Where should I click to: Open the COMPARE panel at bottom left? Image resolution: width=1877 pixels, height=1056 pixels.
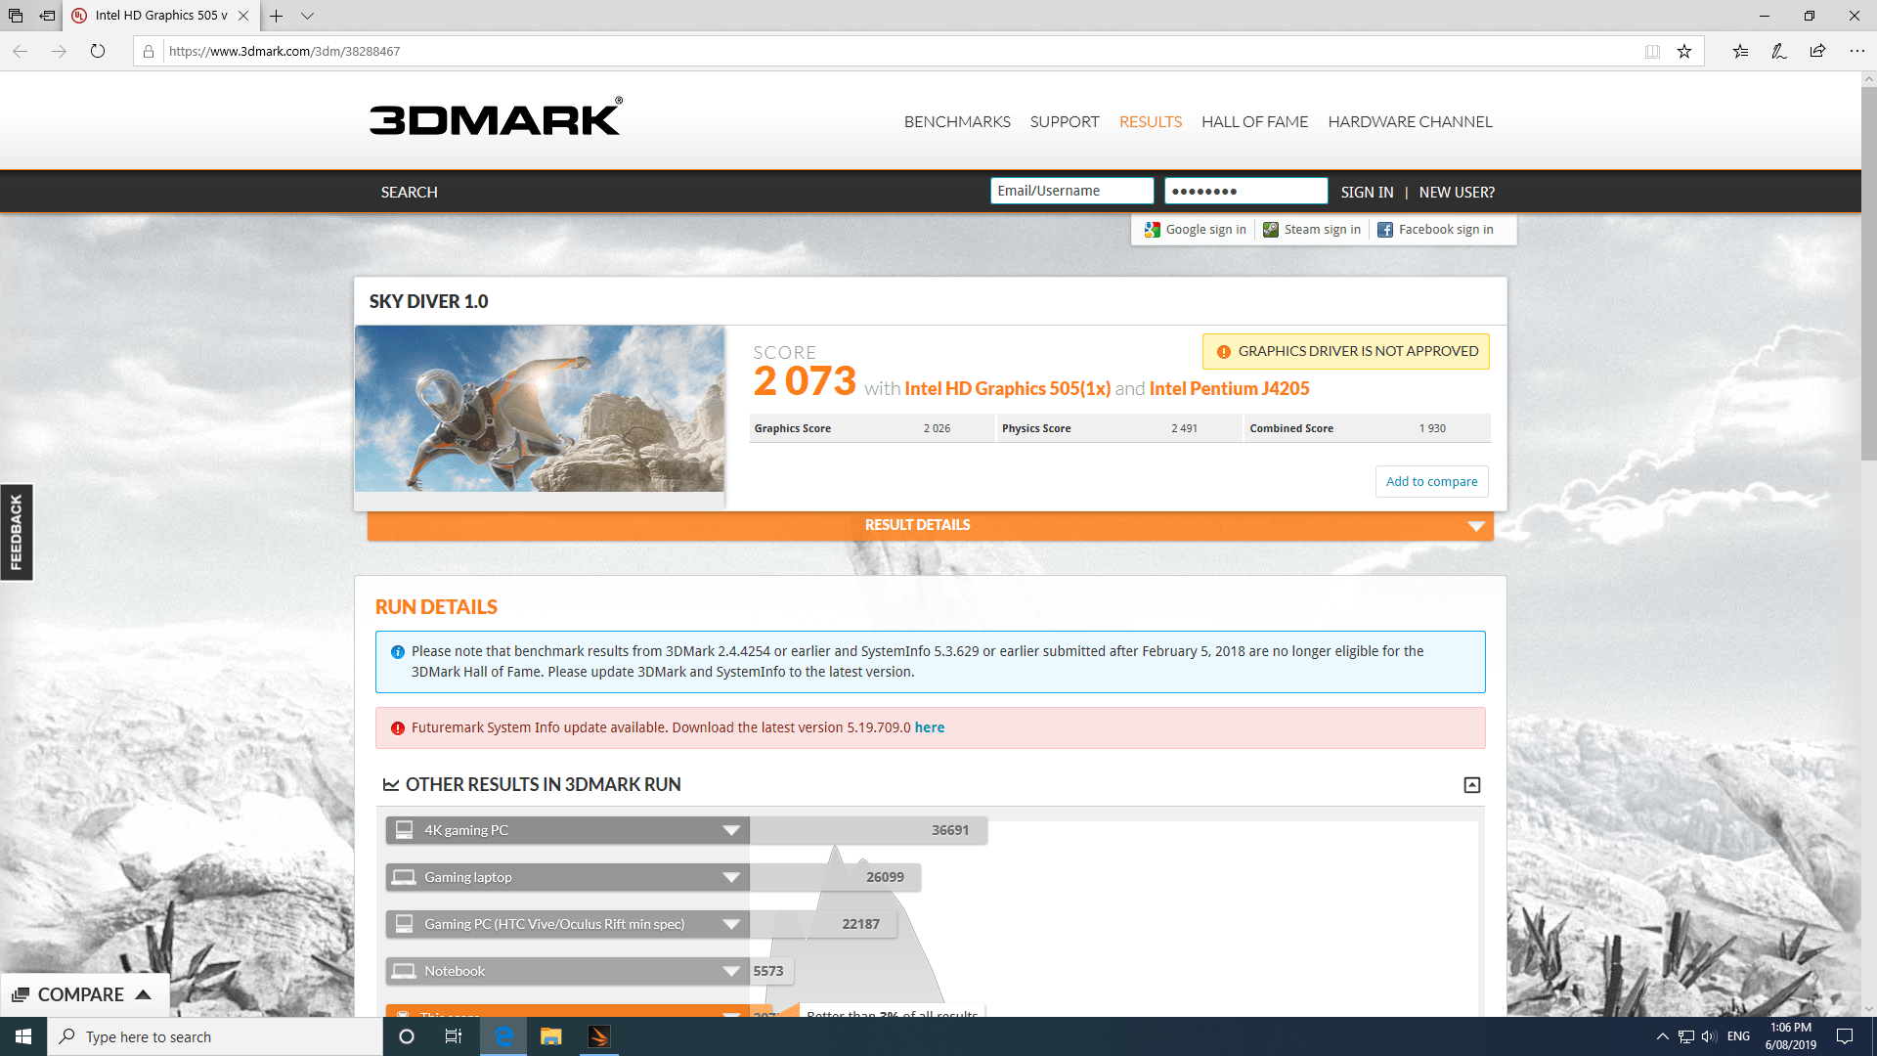[83, 994]
